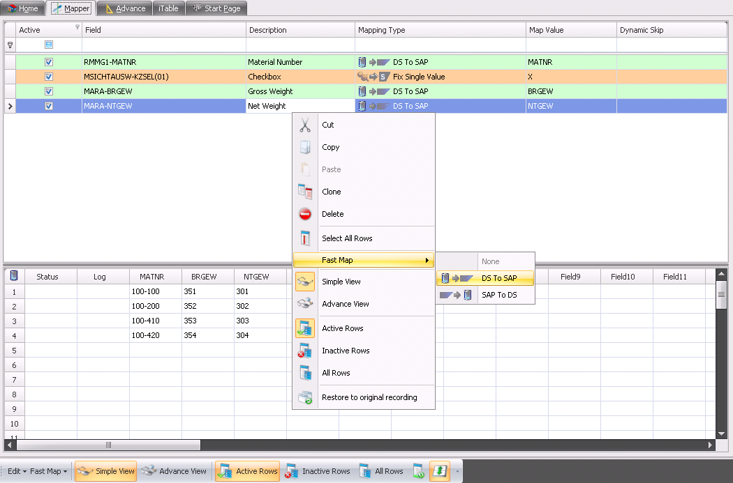Open the toolbar overflow options arrow
This screenshot has width=733, height=483.
click(457, 471)
